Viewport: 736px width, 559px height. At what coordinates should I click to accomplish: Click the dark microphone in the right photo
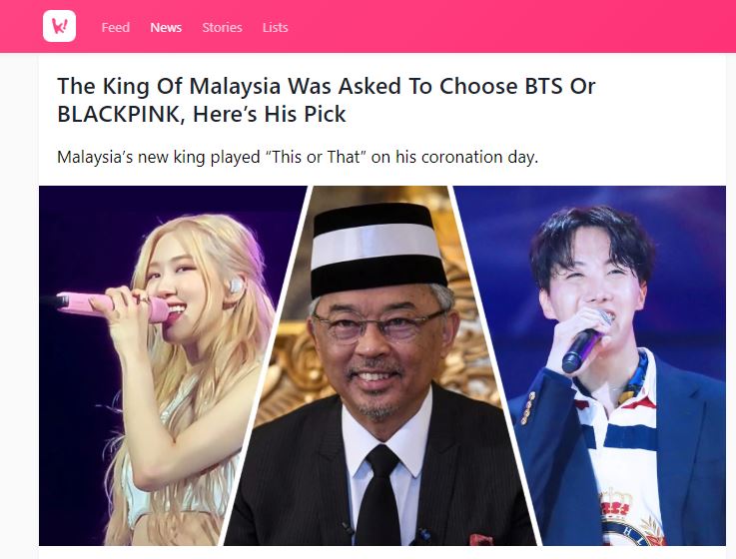[584, 342]
